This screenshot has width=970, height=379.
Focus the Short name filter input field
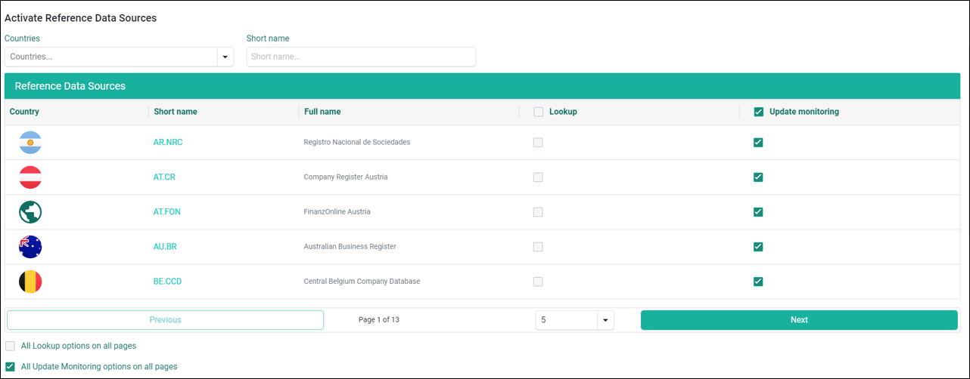click(361, 57)
